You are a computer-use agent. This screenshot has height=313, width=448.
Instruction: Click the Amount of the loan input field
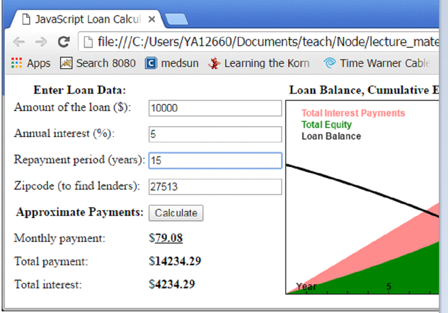coord(215,108)
